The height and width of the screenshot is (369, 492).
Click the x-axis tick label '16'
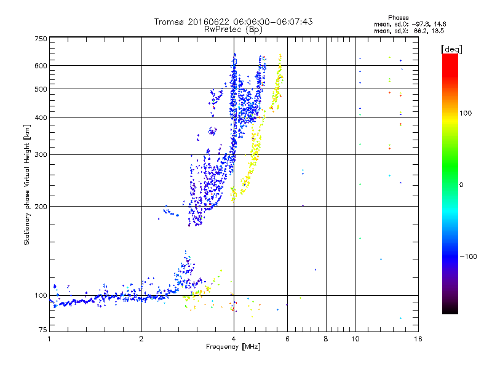(x=418, y=339)
